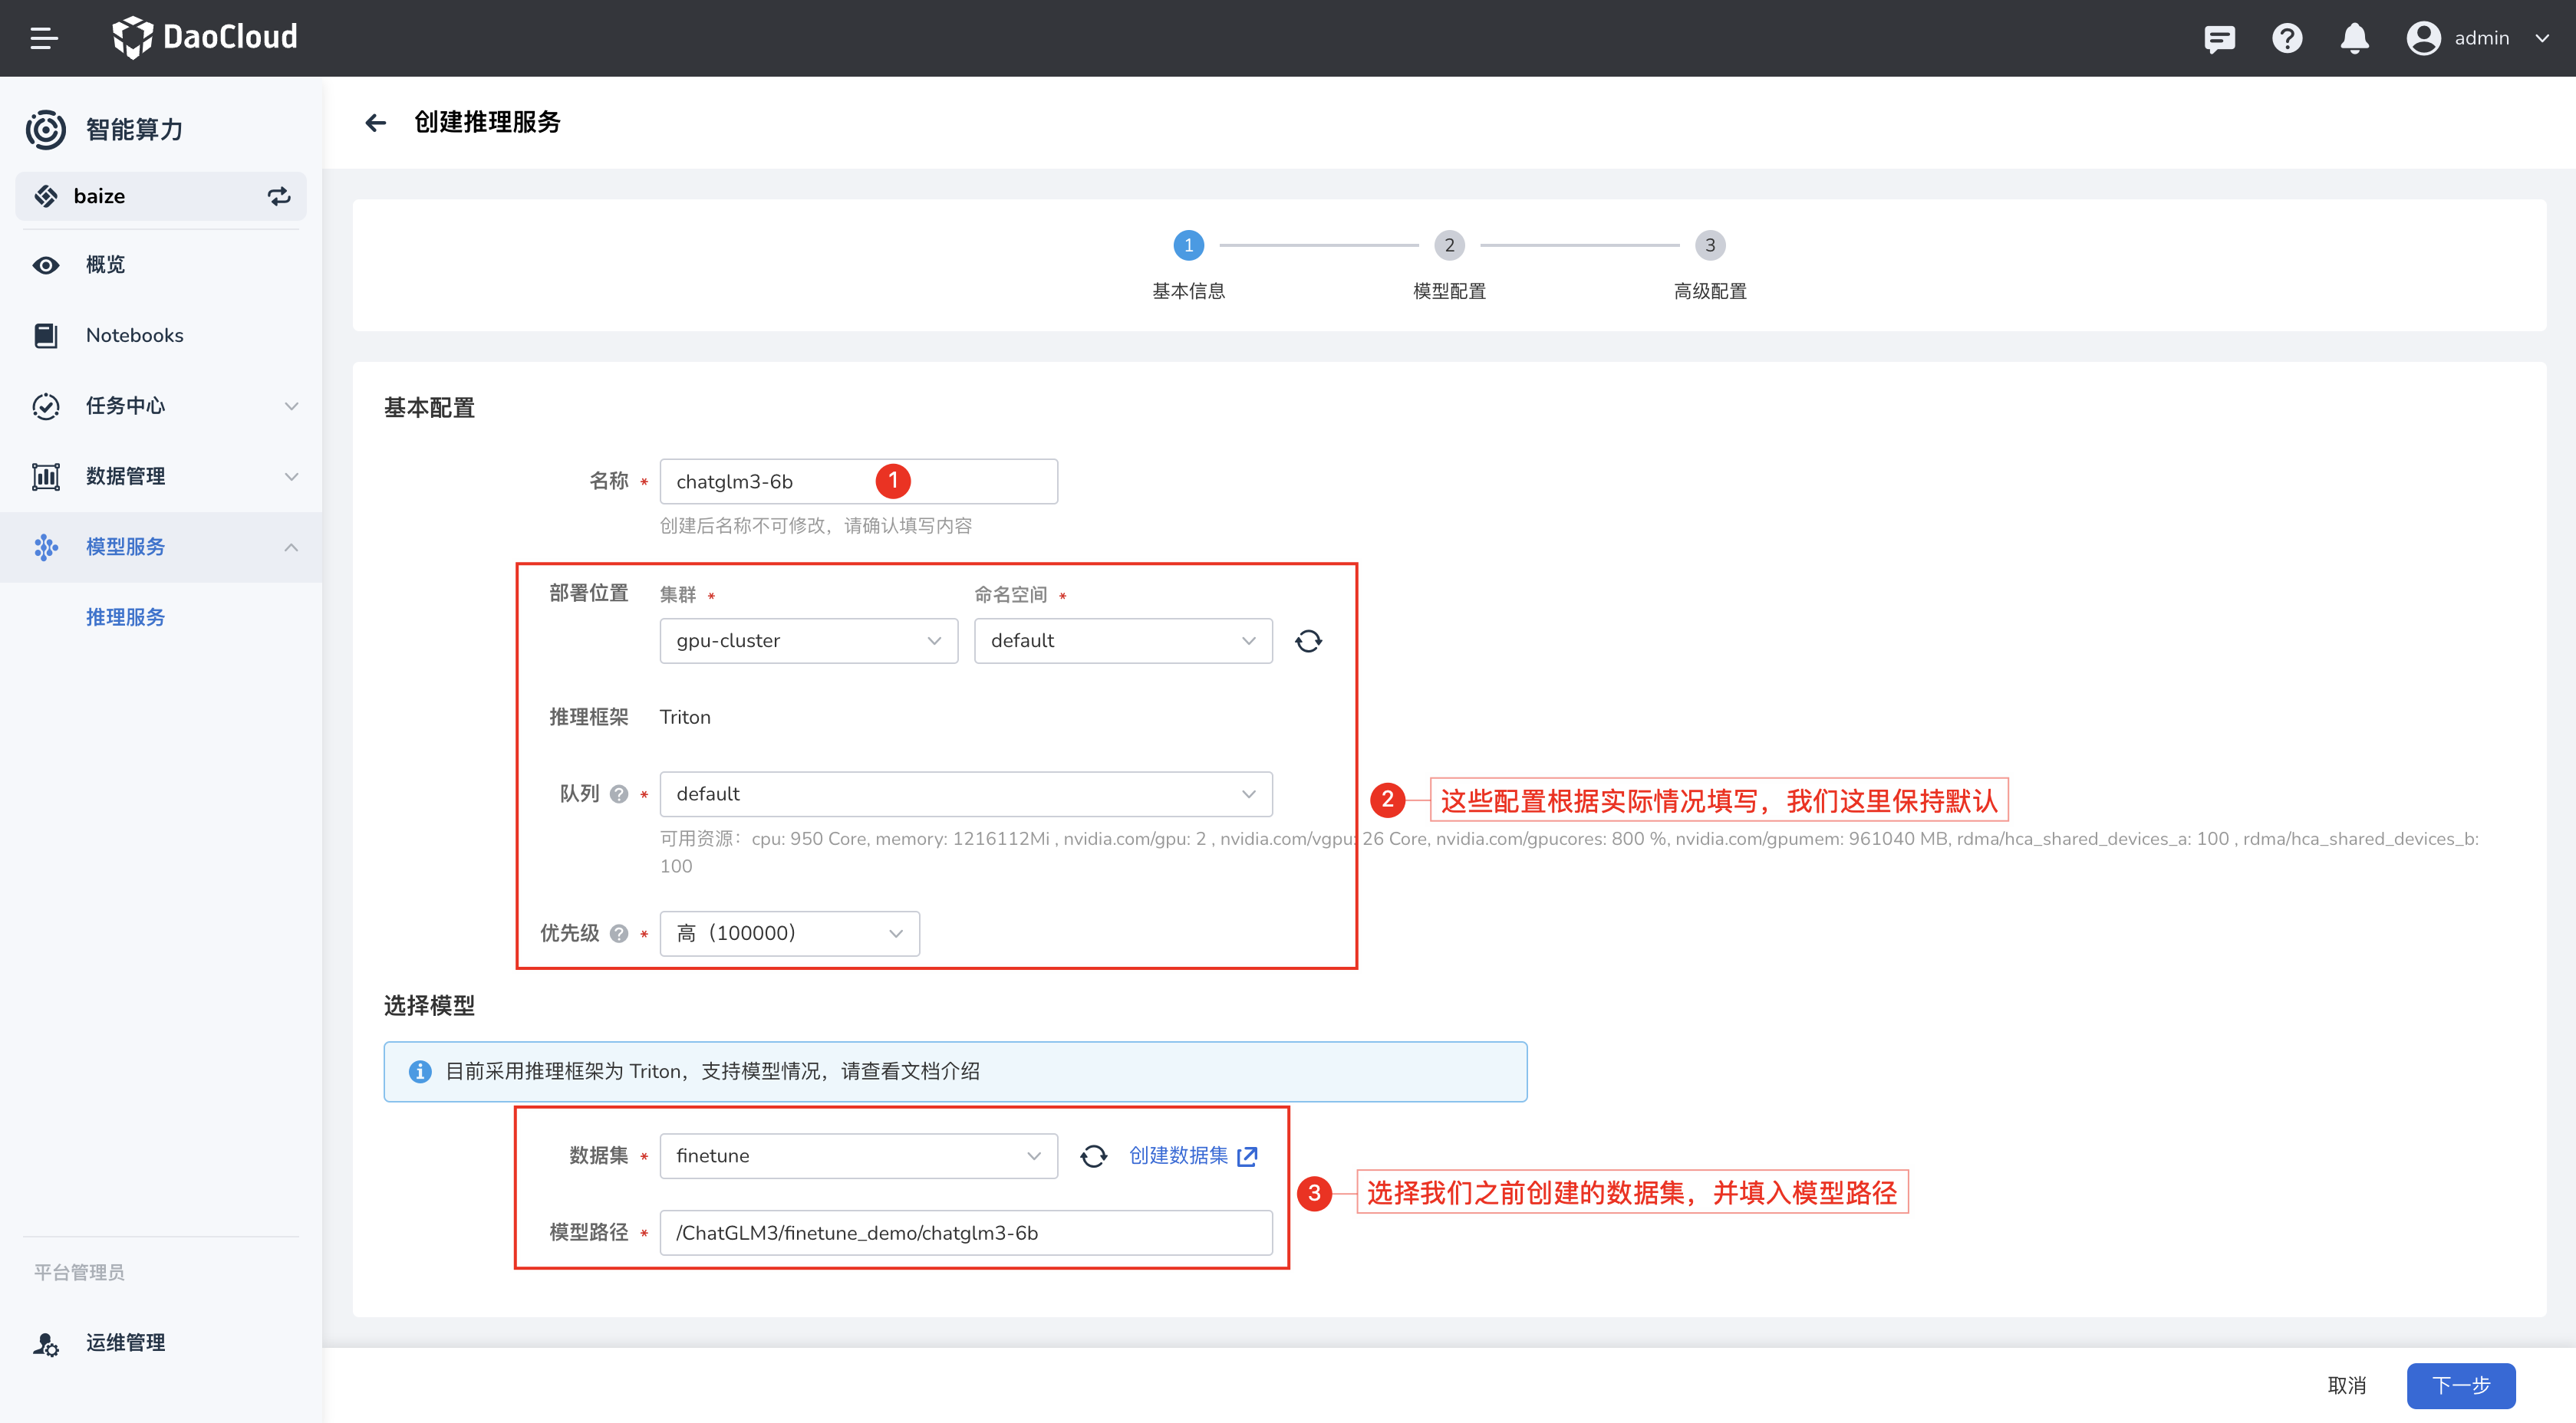Open the 集群 gpu-cluster dropdown

tap(808, 640)
